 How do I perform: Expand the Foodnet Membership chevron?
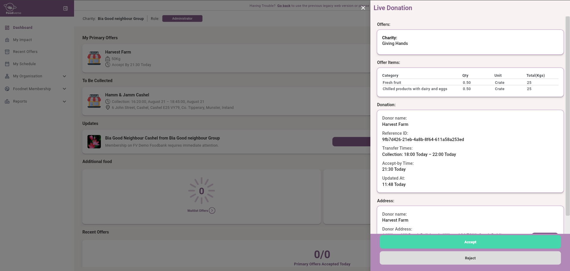[x=65, y=89]
